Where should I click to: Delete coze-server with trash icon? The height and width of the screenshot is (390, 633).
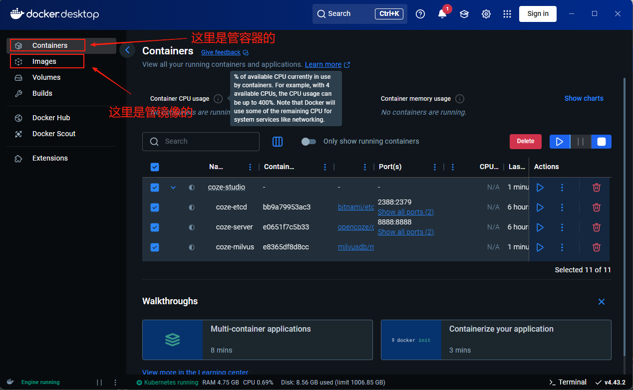(597, 227)
